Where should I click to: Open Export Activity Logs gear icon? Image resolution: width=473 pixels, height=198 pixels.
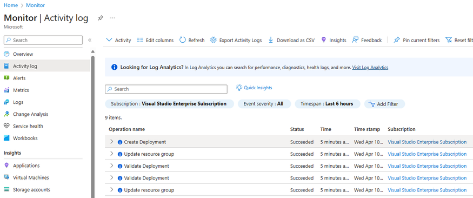pos(214,40)
